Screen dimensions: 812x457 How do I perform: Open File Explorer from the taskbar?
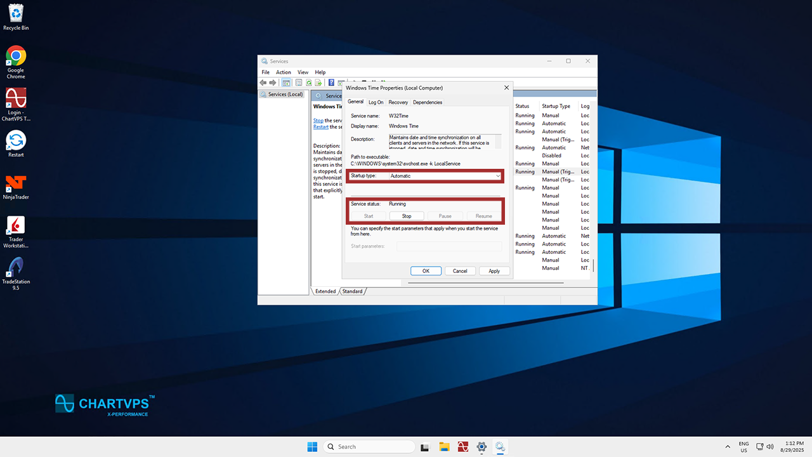445,447
